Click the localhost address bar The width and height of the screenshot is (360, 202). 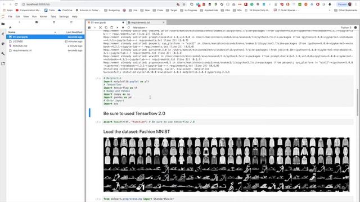(x=99, y=4)
